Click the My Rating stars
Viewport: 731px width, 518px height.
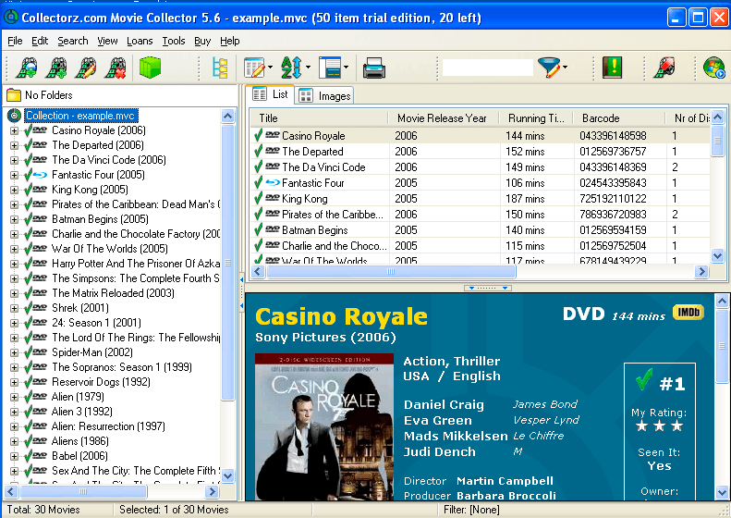[x=659, y=425]
